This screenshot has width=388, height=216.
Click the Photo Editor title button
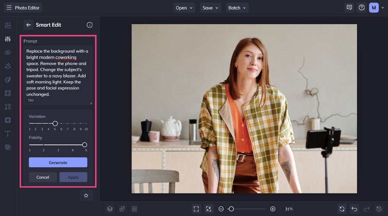(x=23, y=8)
